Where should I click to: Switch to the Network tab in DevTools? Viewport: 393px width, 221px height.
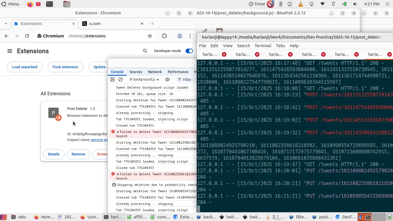click(x=155, y=72)
